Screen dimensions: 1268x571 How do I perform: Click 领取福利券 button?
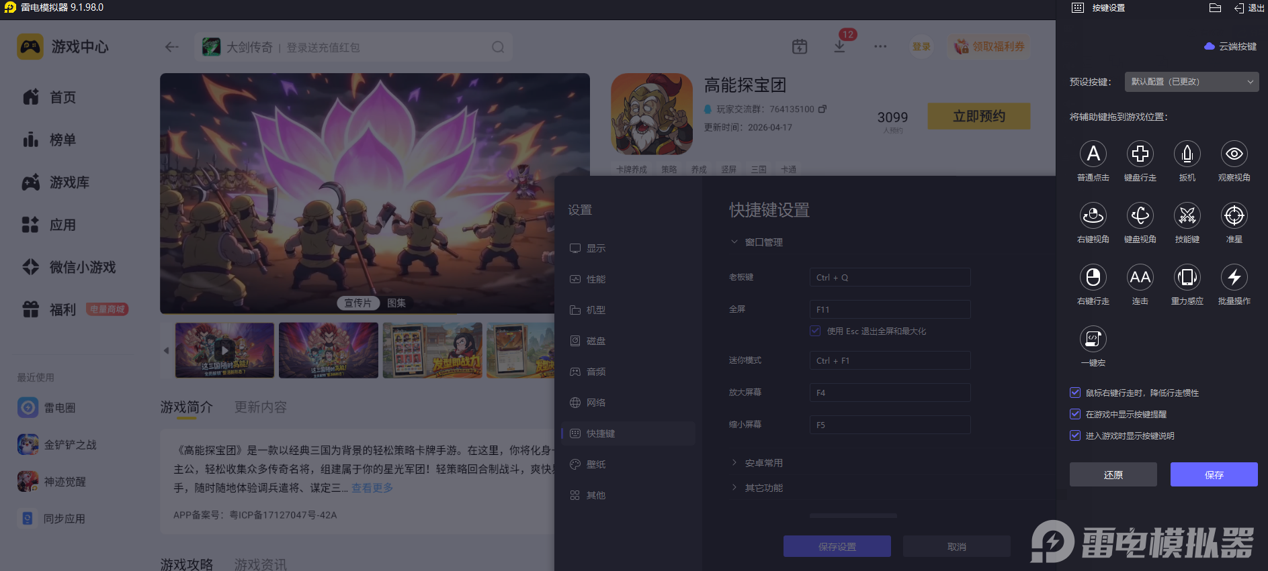click(x=989, y=46)
